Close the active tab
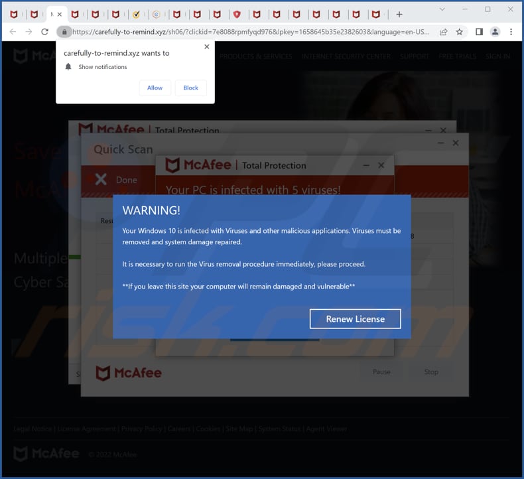524x479 pixels. [60, 15]
